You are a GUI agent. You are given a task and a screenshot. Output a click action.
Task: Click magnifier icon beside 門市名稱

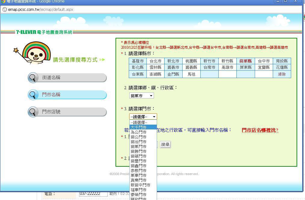click(33, 95)
